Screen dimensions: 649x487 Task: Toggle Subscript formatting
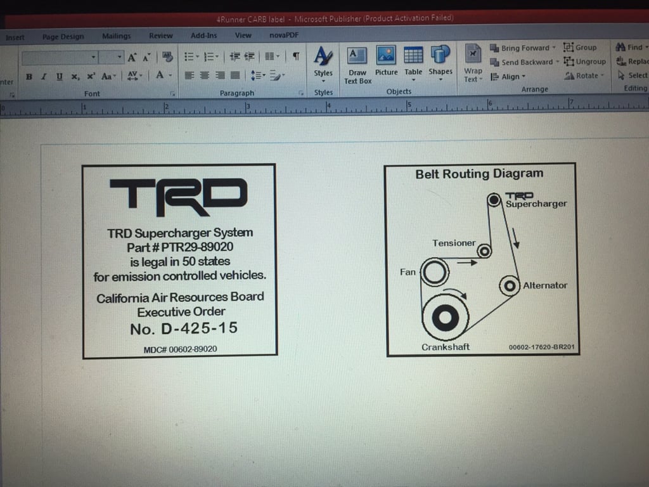(x=75, y=77)
